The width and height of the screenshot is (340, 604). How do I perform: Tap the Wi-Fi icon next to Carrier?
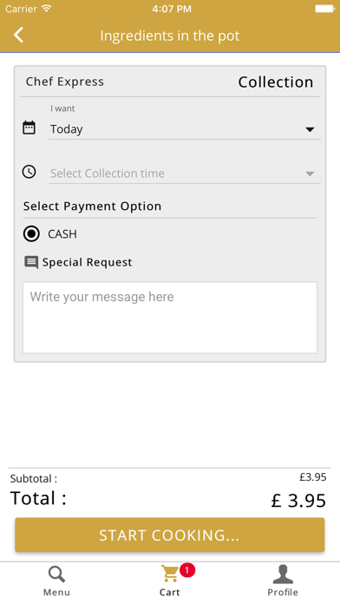tap(47, 9)
